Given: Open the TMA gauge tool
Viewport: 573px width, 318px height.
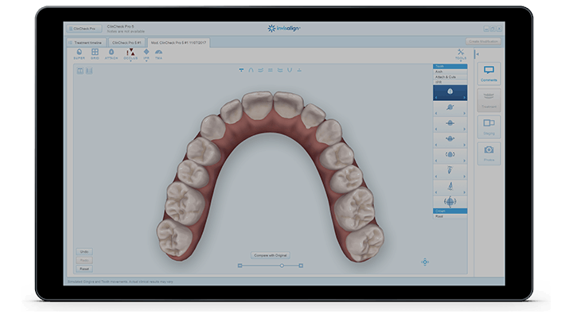Looking at the screenshot, I should click(158, 54).
